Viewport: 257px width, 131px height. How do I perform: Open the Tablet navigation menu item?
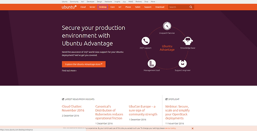(138, 7)
